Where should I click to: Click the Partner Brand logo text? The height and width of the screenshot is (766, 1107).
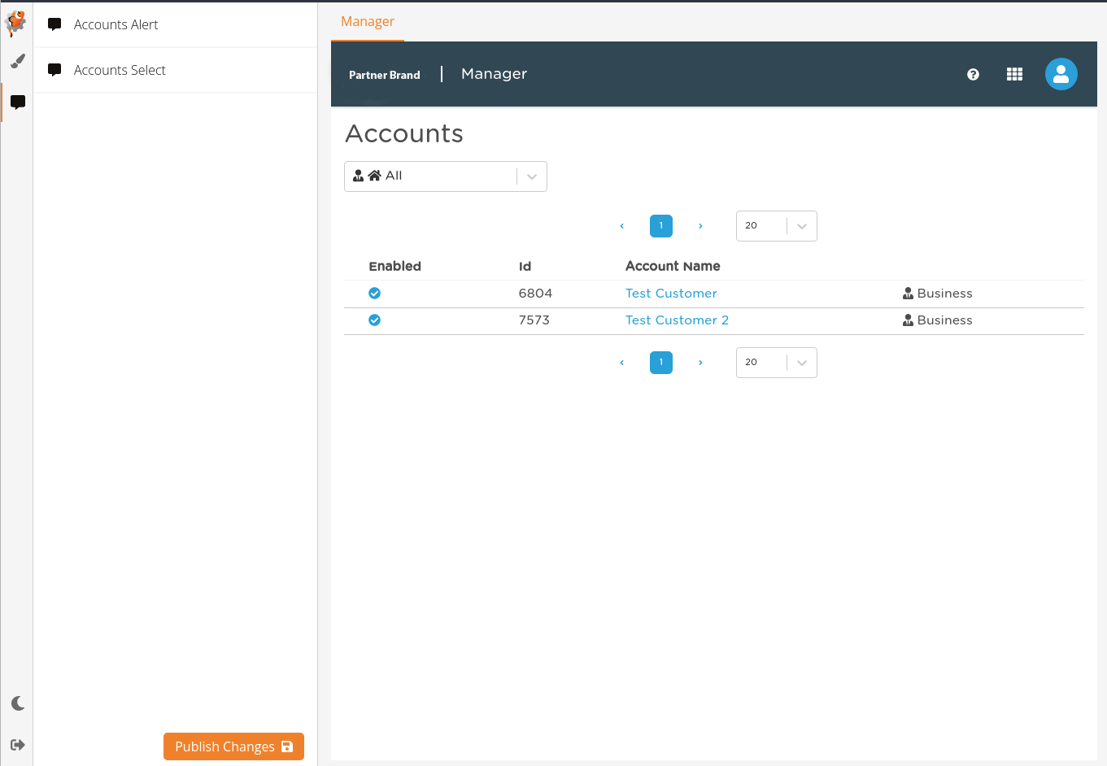tap(385, 75)
